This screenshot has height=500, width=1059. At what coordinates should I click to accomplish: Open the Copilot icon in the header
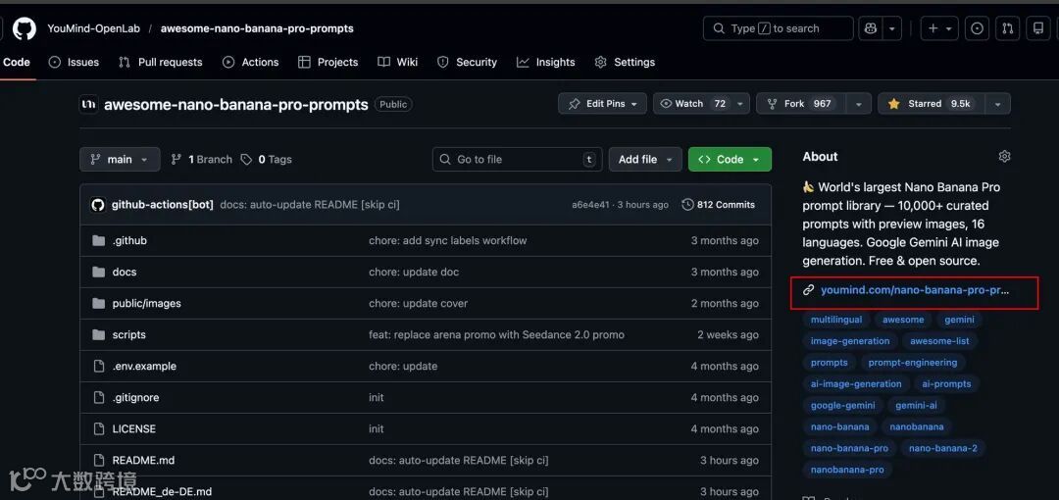pyautogui.click(x=871, y=28)
